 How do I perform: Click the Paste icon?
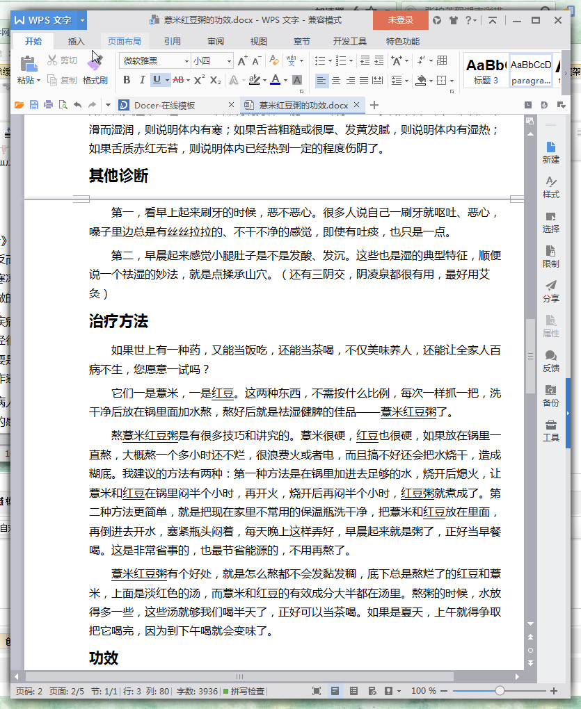point(29,64)
